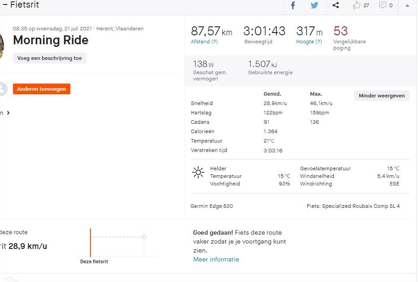Image resolution: width=418 pixels, height=282 pixels.
Task: Click the orange Deze fietsrit chart marker
Action: coord(90,242)
